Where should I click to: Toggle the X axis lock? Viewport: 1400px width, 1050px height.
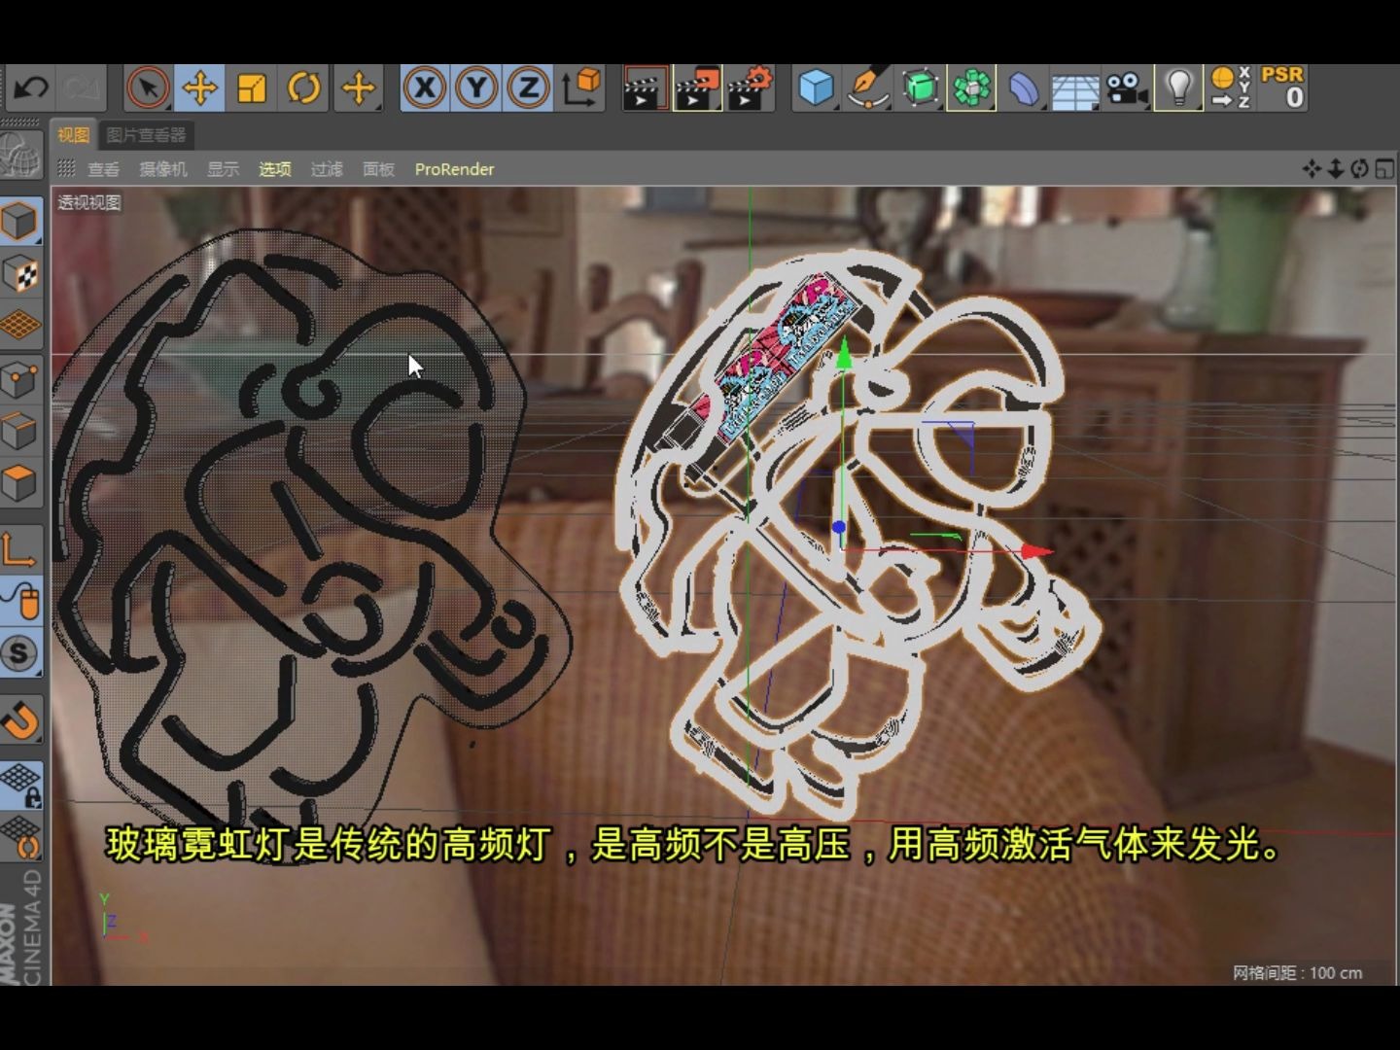click(x=425, y=87)
